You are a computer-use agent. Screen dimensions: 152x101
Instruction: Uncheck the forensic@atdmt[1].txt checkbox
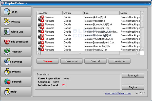pyautogui.click(x=39, y=17)
